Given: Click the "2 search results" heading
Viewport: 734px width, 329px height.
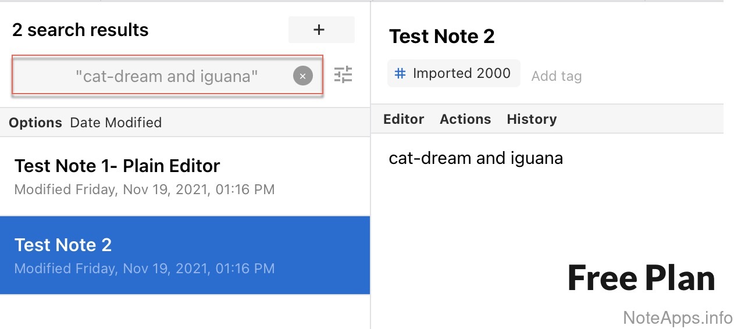Looking at the screenshot, I should click(80, 30).
